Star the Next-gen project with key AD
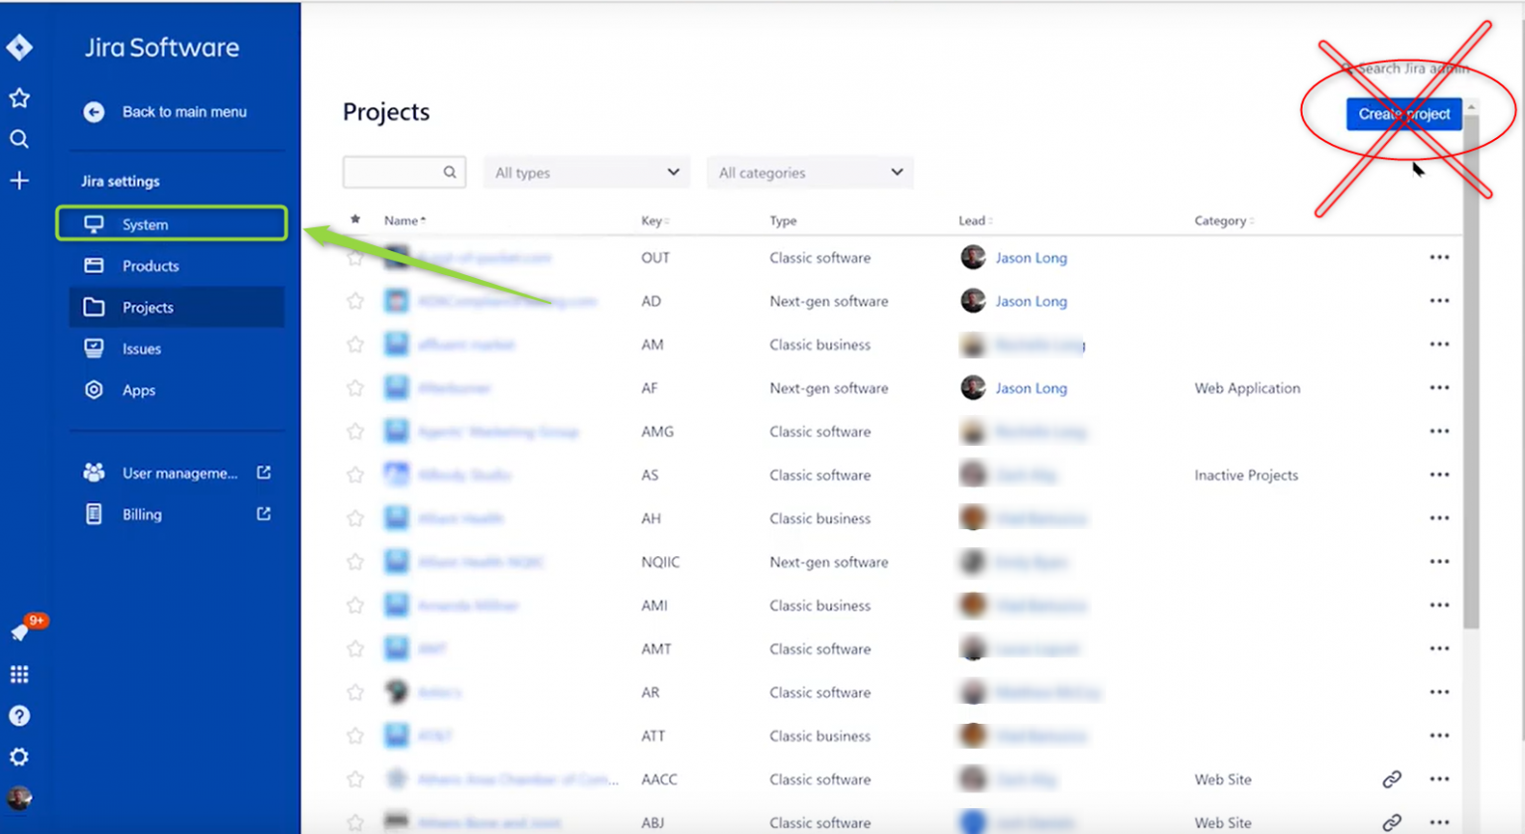 click(354, 301)
